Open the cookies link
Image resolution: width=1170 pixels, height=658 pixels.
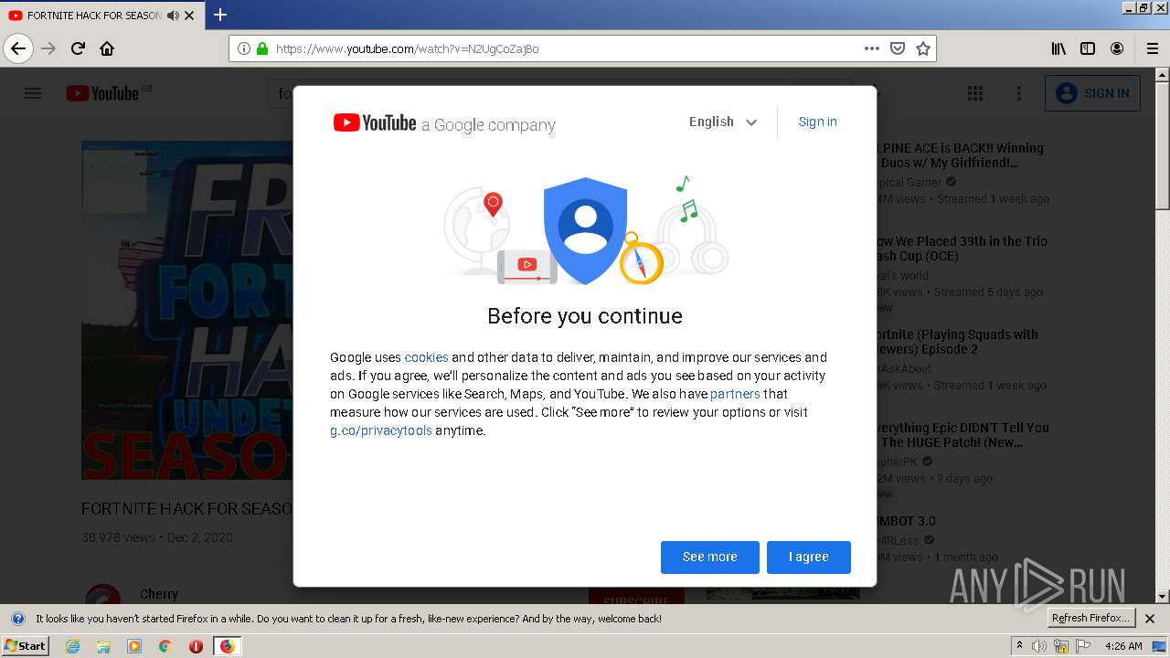(x=426, y=357)
